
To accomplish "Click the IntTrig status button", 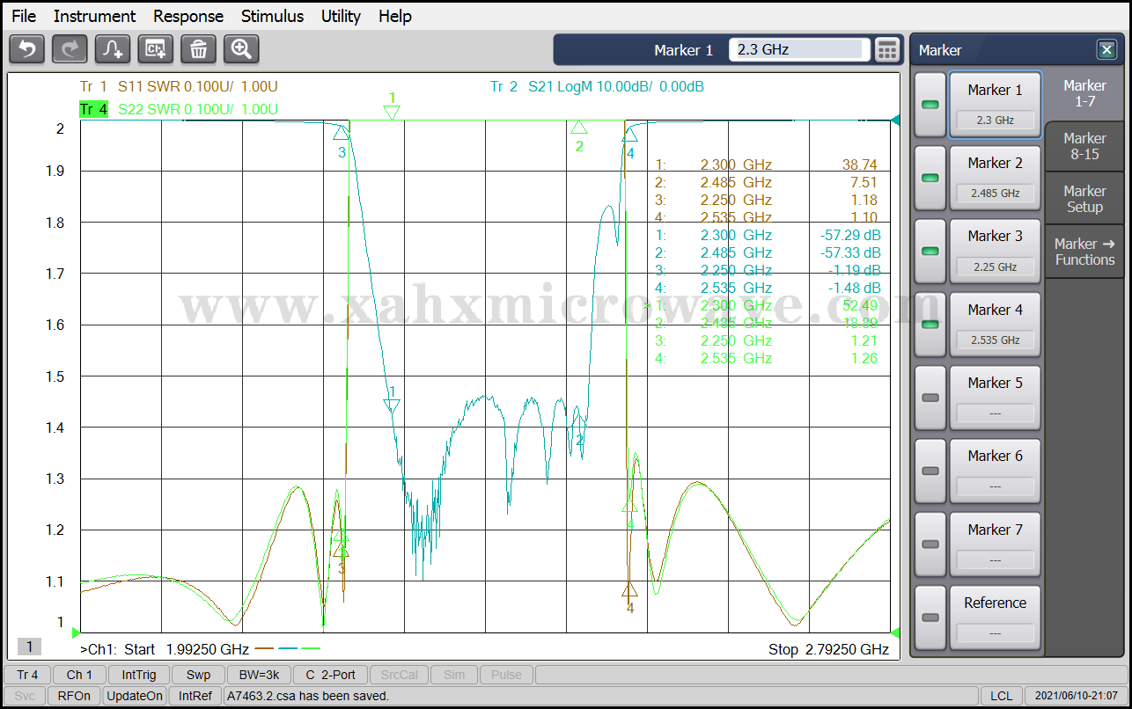I will coord(139,675).
